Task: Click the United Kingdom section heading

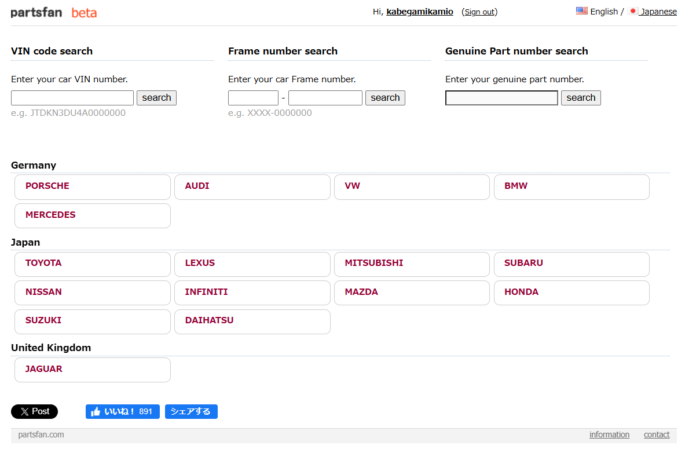Action: (x=51, y=348)
